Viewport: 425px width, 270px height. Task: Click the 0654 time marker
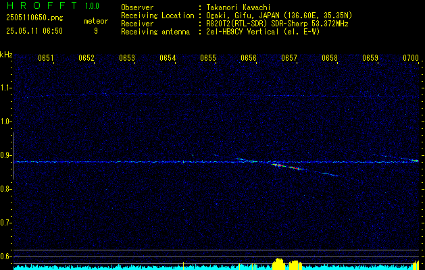tap(168, 57)
